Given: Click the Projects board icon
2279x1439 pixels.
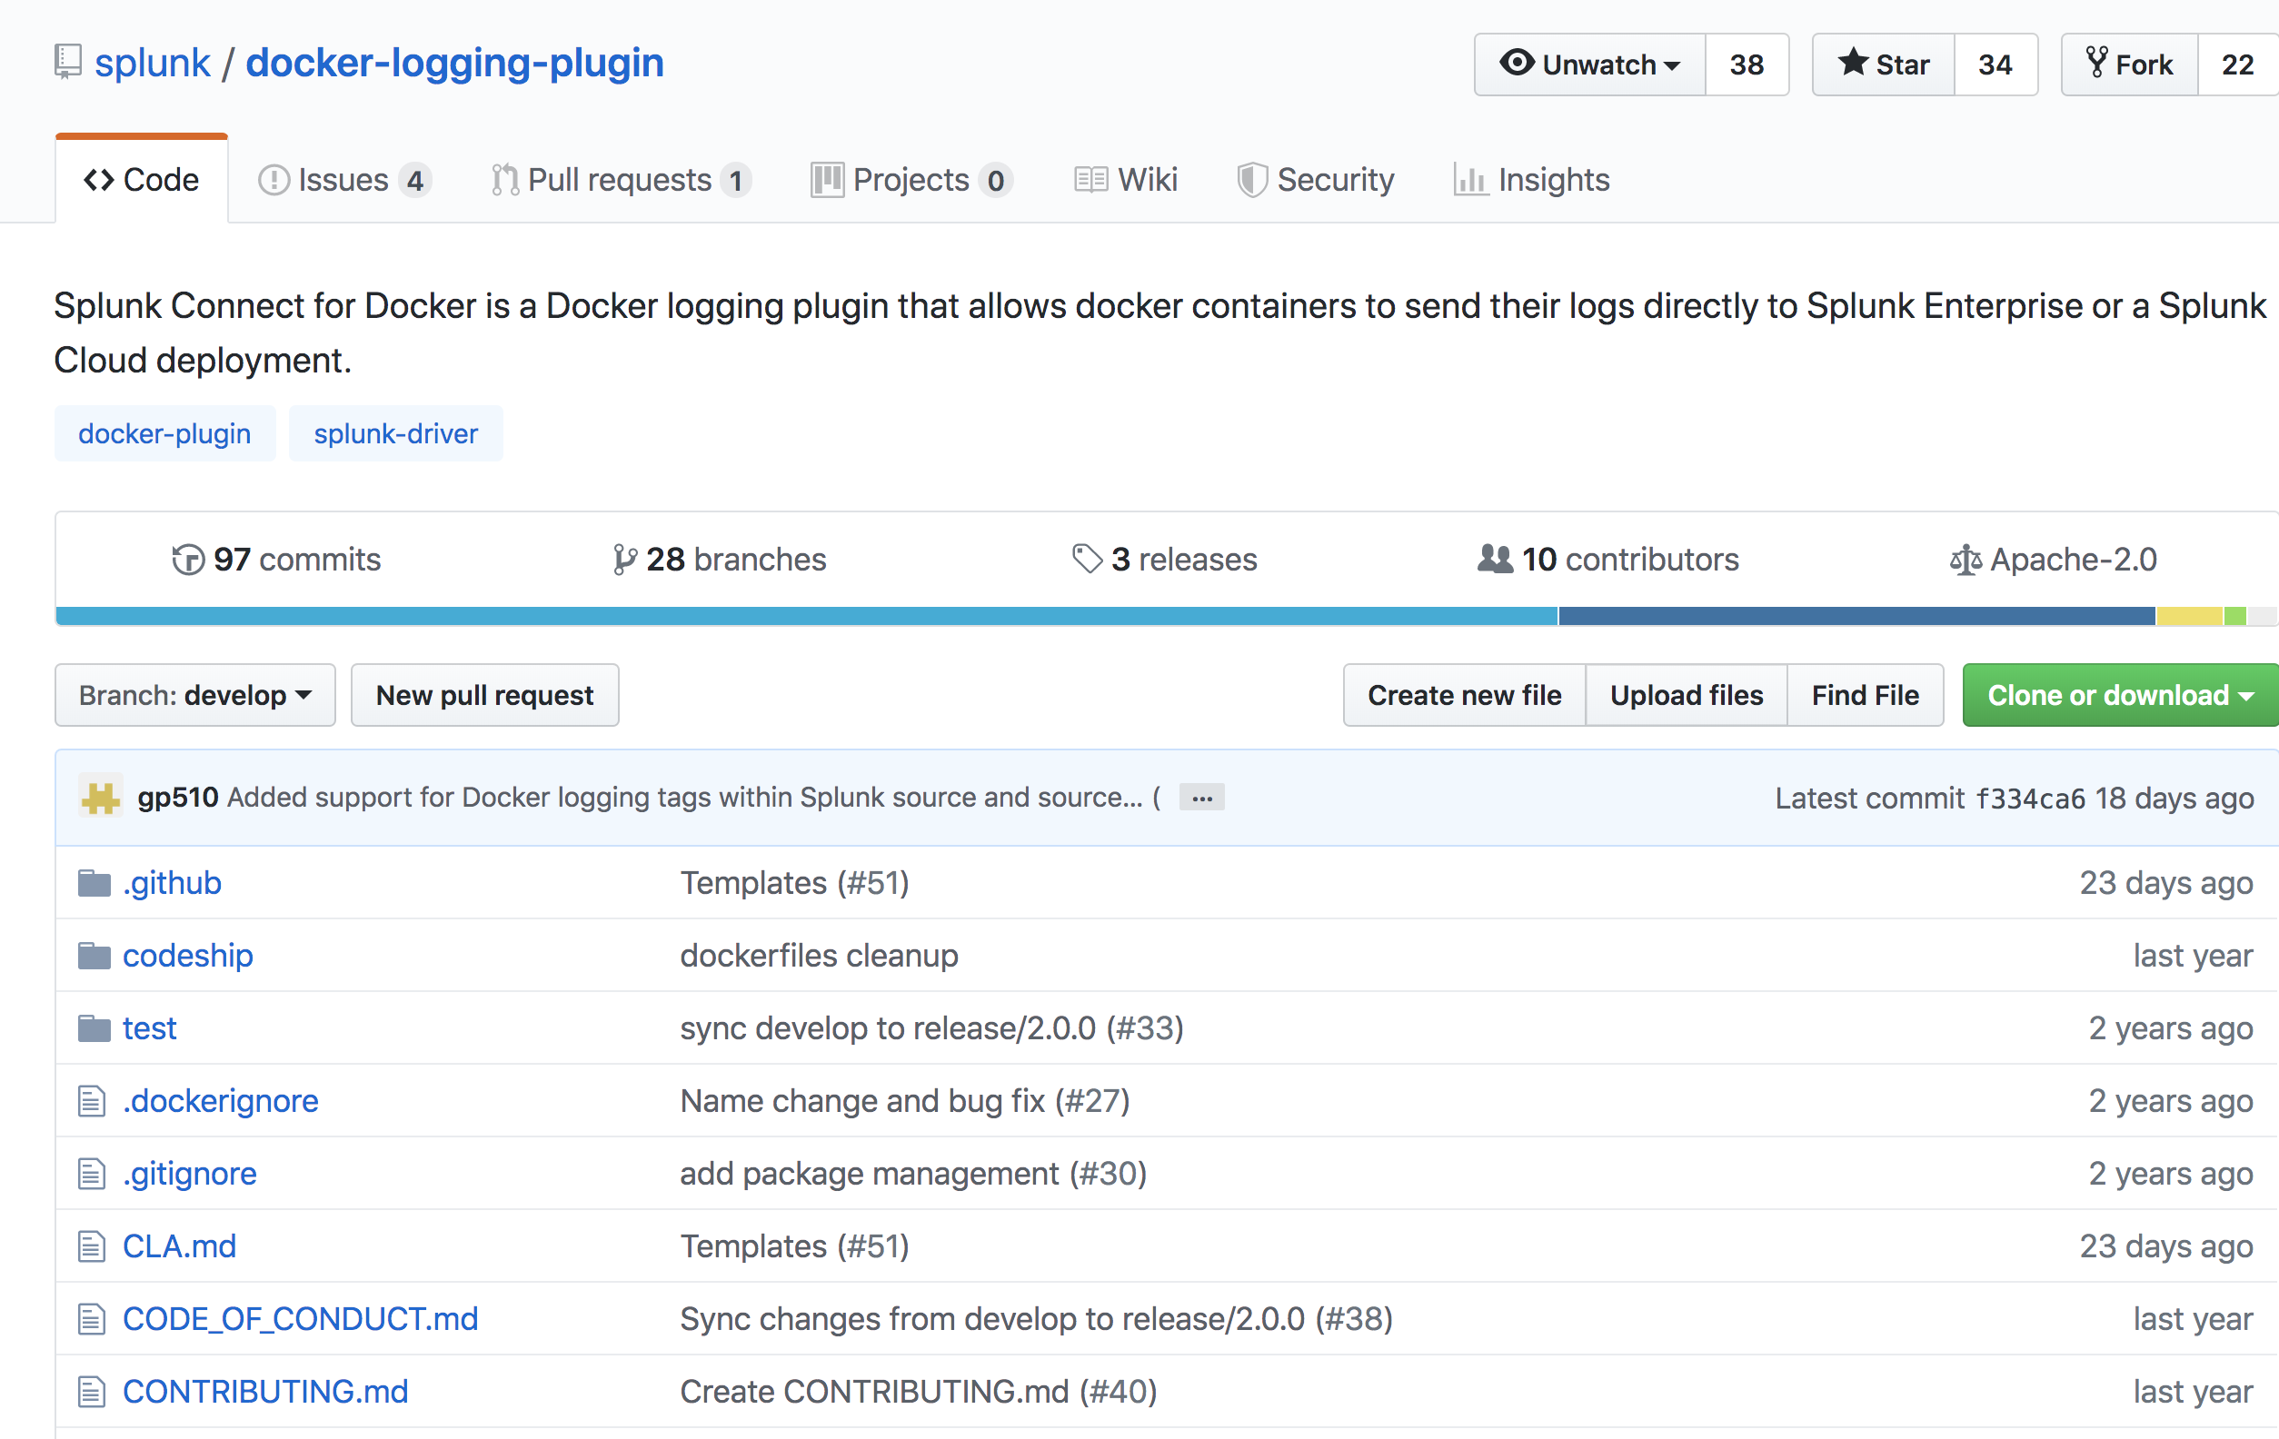Looking at the screenshot, I should click(x=827, y=180).
